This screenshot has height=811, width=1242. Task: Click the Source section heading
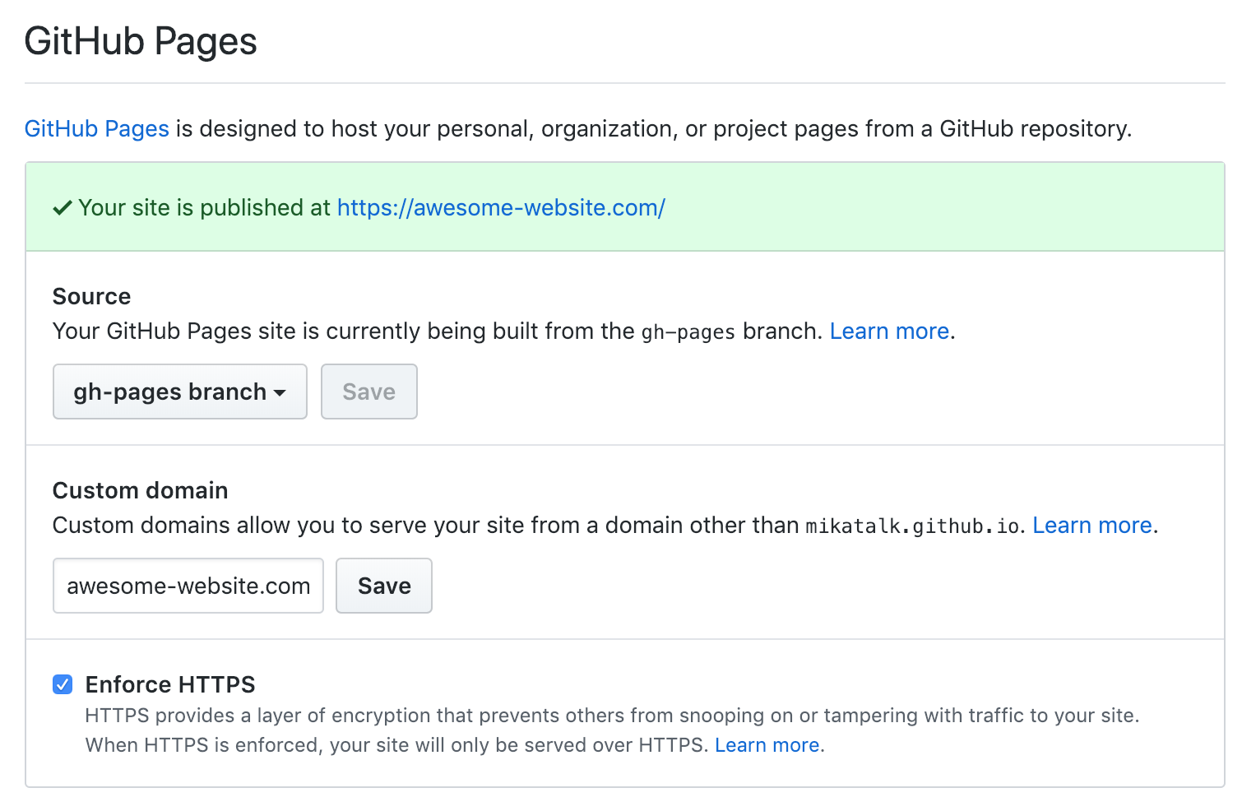click(91, 296)
